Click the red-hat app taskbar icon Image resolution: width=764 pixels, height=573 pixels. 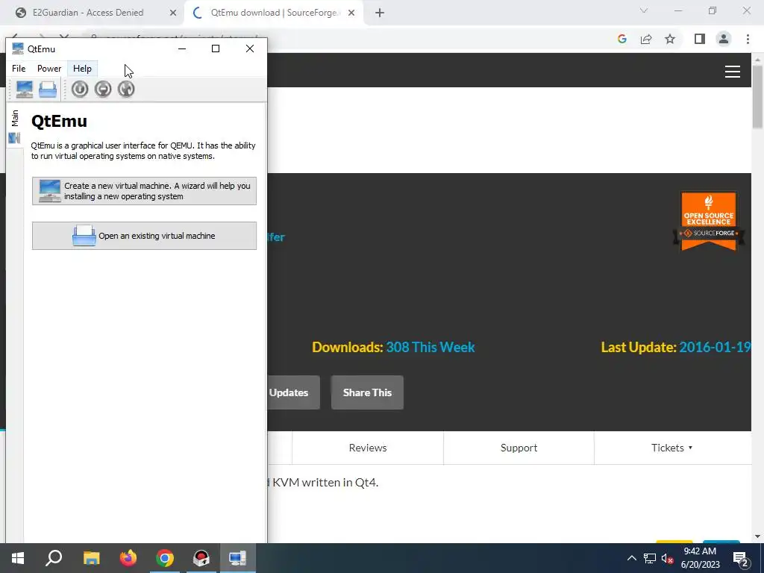point(201,558)
